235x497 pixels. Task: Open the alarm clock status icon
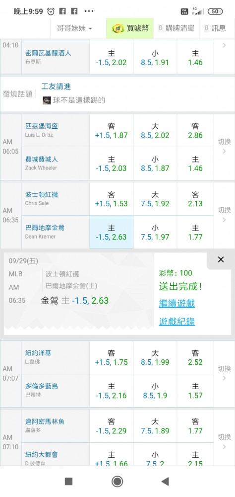coord(51,11)
